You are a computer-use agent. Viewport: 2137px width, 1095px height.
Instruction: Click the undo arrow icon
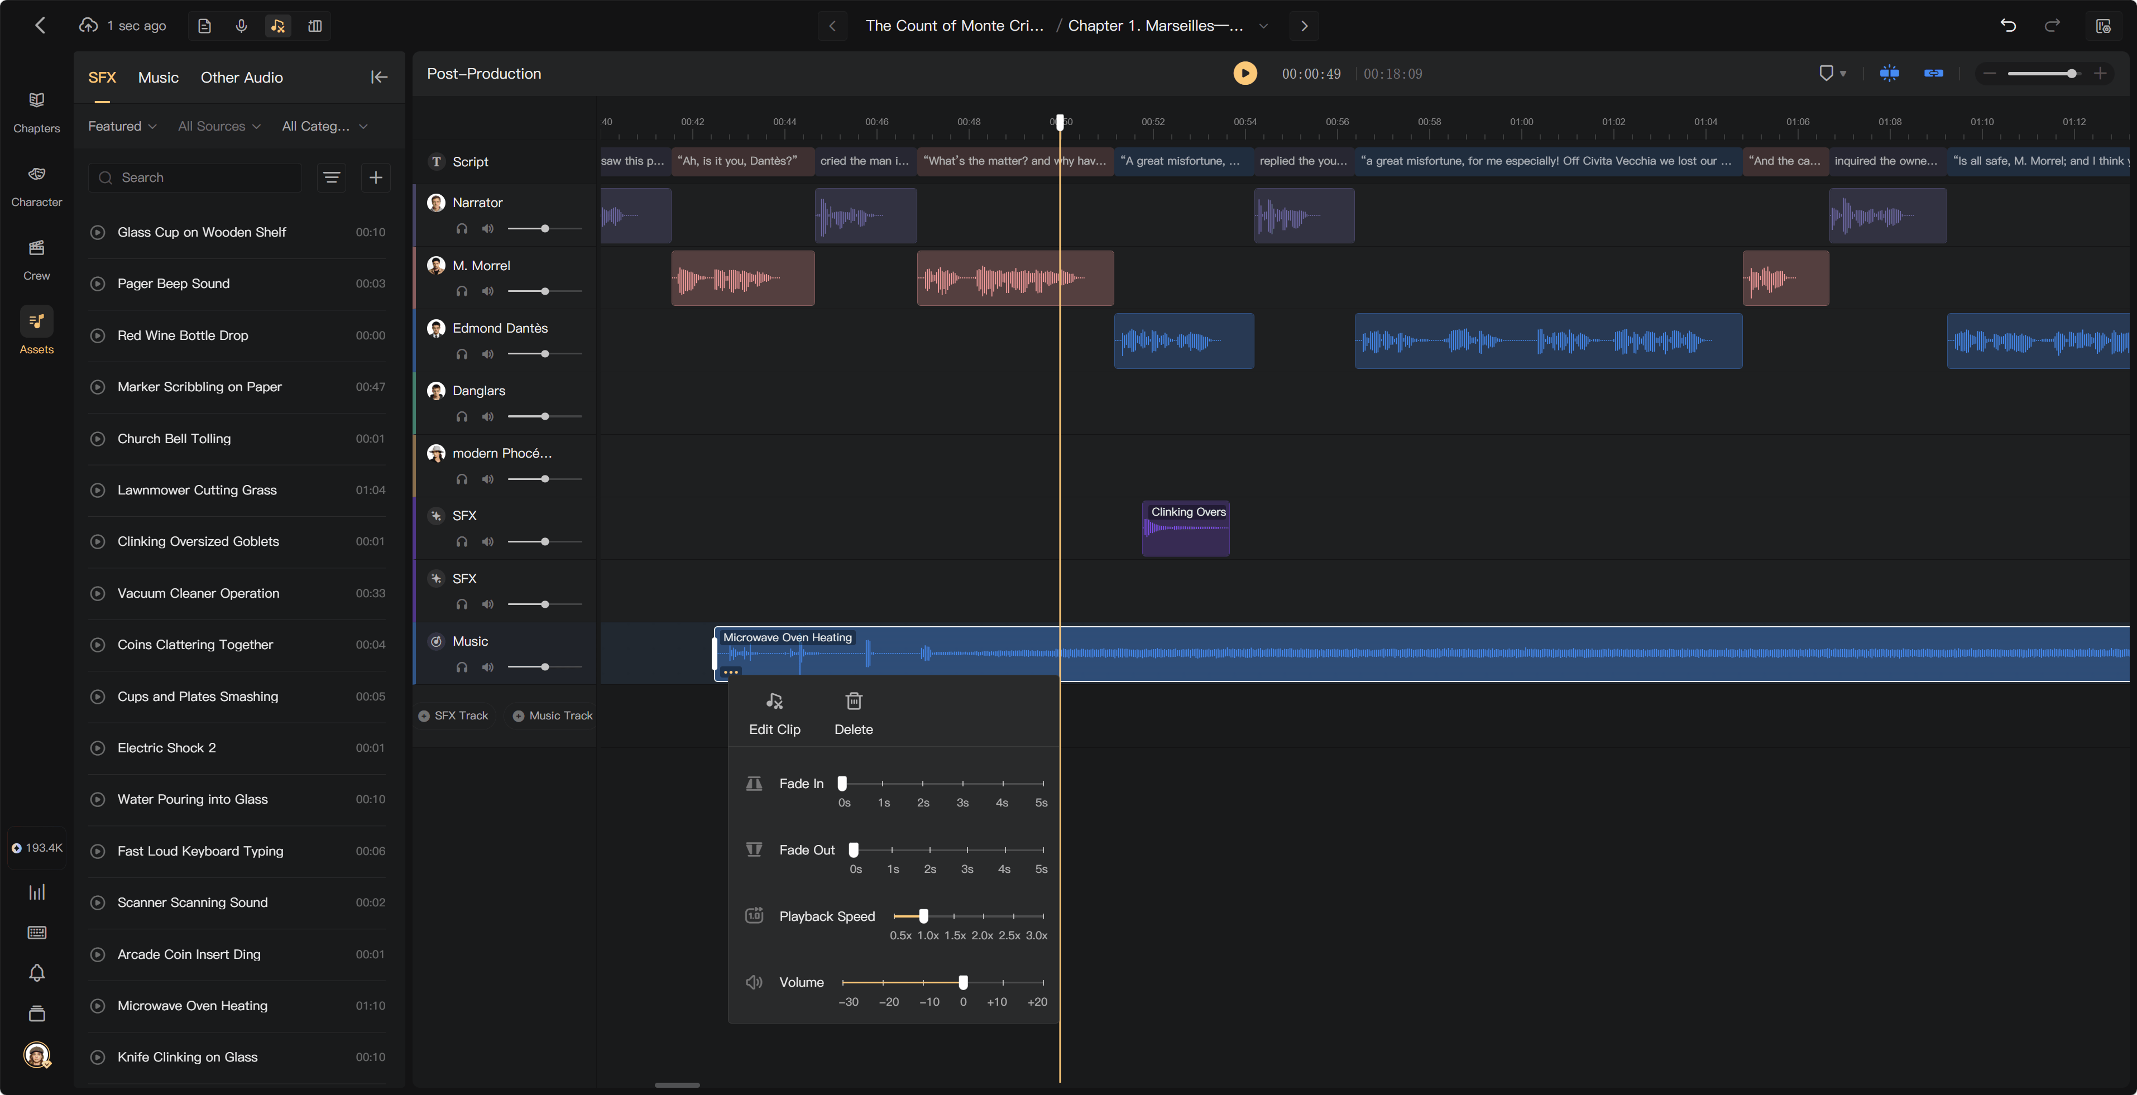coord(2007,26)
